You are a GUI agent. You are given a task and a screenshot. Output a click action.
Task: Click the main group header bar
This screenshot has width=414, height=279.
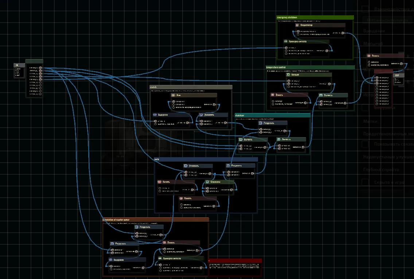206,159
